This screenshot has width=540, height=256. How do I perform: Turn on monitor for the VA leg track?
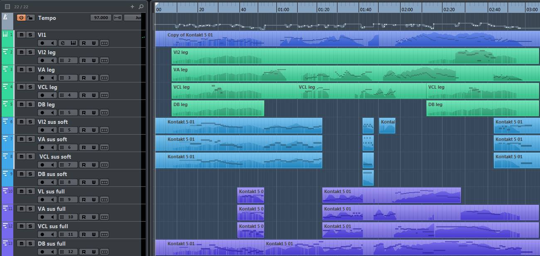(x=52, y=78)
